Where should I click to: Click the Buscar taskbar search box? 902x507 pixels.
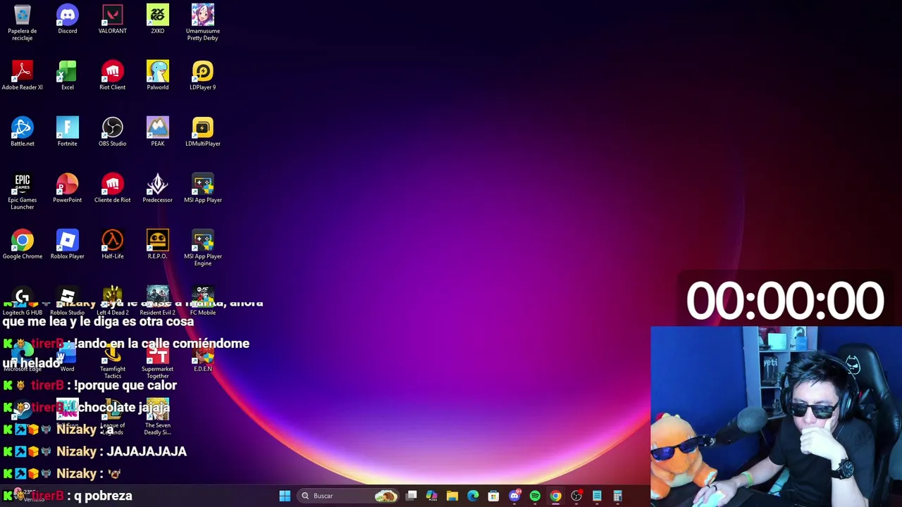pyautogui.click(x=350, y=496)
